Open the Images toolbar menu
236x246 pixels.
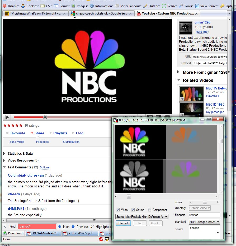80,6
